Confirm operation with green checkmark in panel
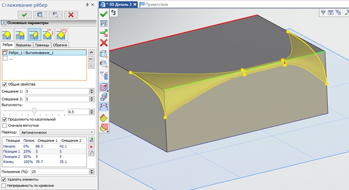Image resolution: width=349 pixels, height=190 pixels. point(25,15)
